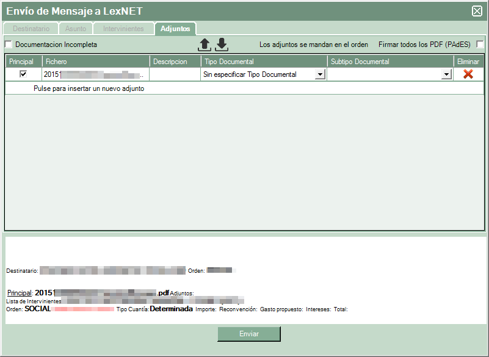This screenshot has width=489, height=357.
Task: Click the Descripcion cell of the attachment
Action: 175,74
